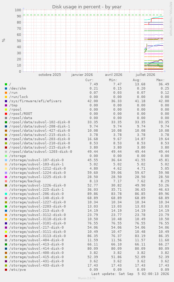Click the swatch for /storage/backup
Image resolution: width=174 pixels, height=282 pixels.
point(6,181)
